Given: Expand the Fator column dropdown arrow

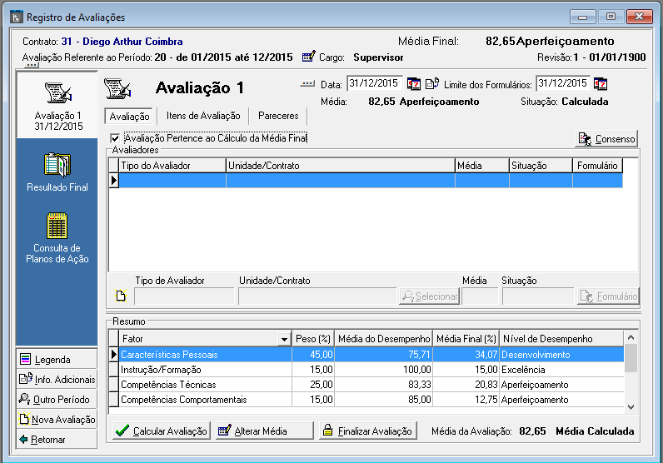Looking at the screenshot, I should pos(284,339).
